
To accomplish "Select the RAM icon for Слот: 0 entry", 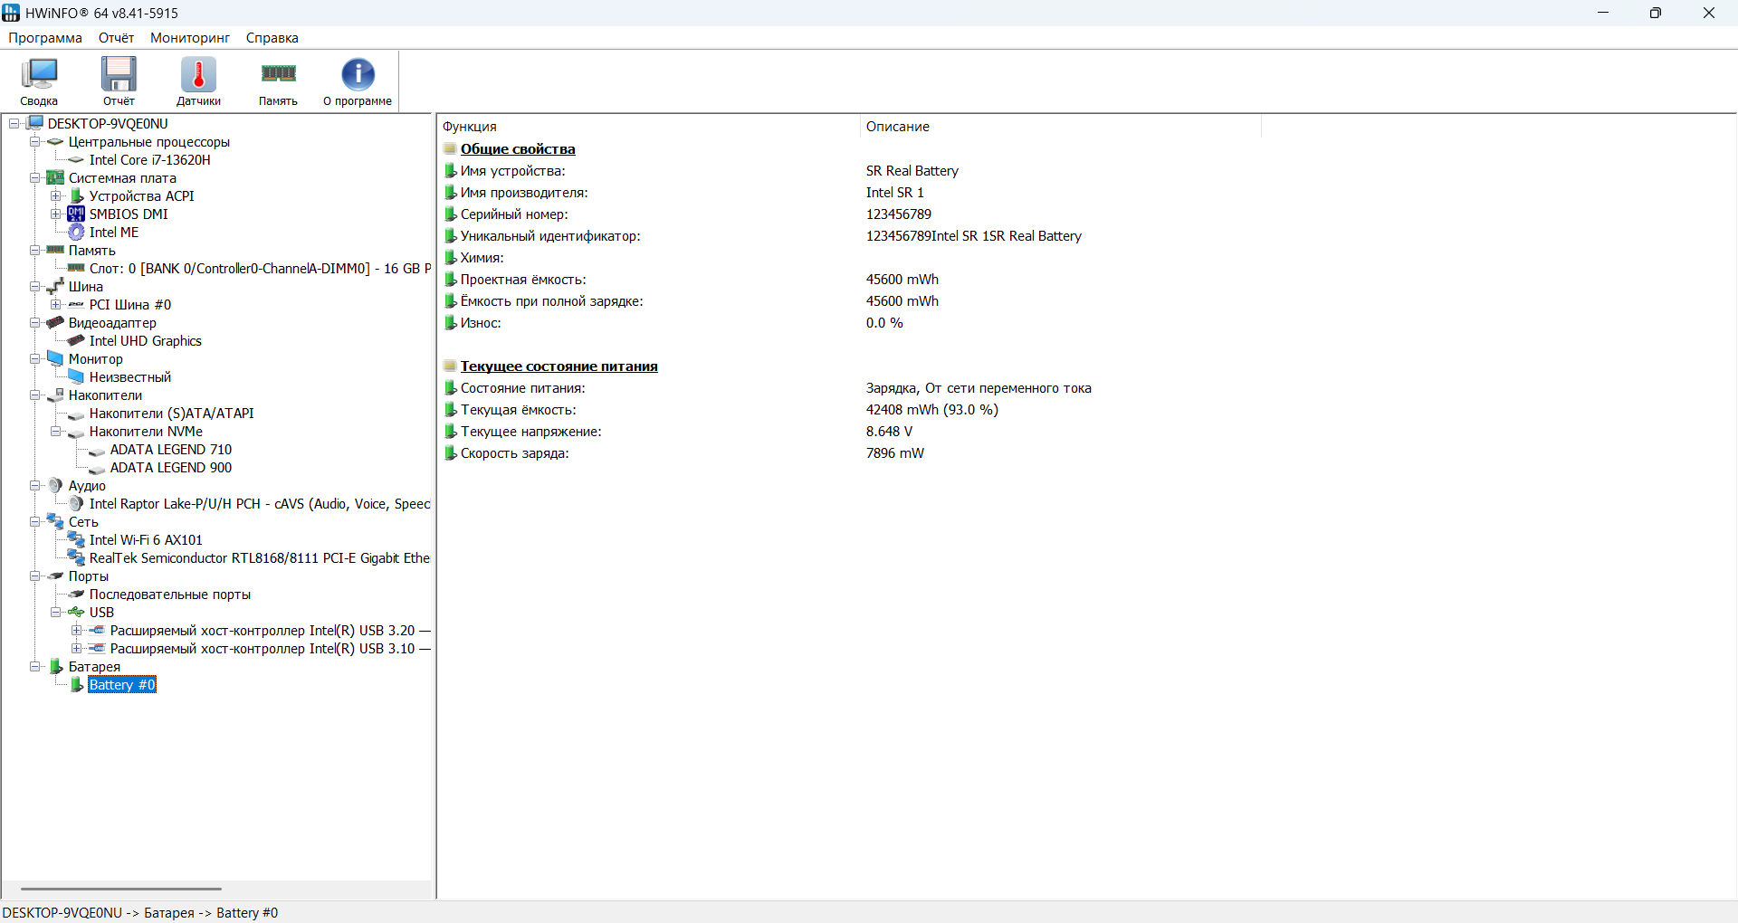I will point(76,269).
